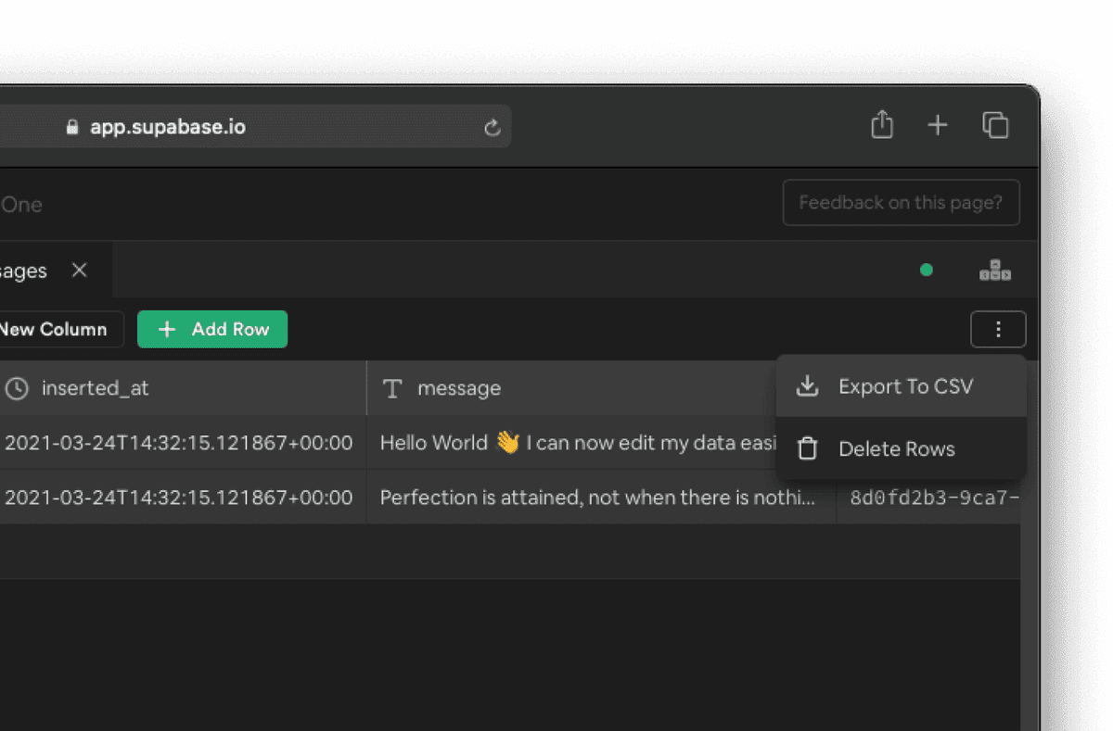Screen dimensions: 1113x731
Task: Open a new browser tab with plus
Action: pos(937,124)
